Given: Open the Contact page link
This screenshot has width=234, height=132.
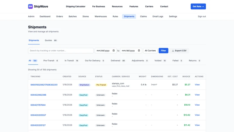Looking at the screenshot, I should click(x=164, y=6).
